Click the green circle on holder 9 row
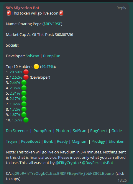The image size is (133, 184). coord(24,115)
